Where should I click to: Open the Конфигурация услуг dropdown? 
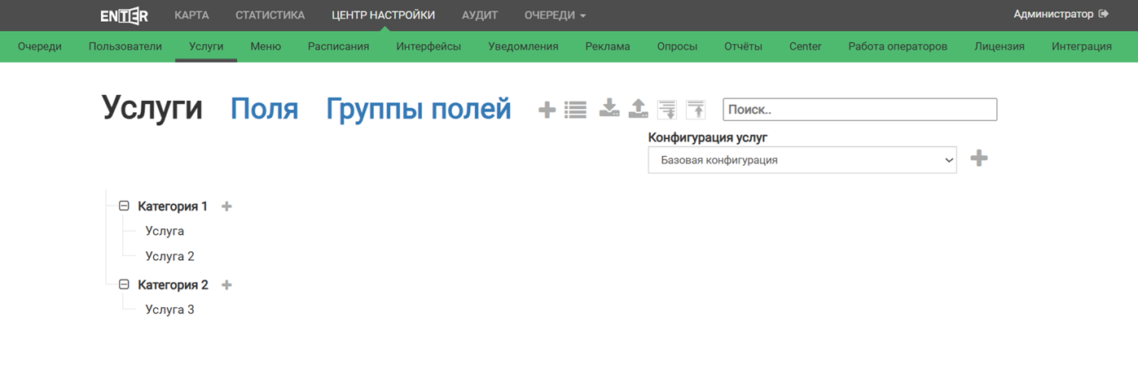(802, 160)
